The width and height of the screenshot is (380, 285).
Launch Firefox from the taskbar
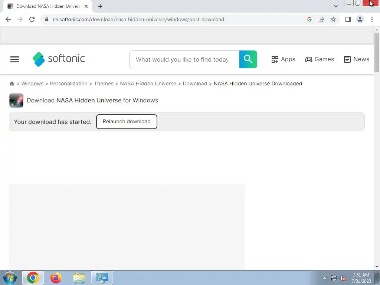pos(56,278)
